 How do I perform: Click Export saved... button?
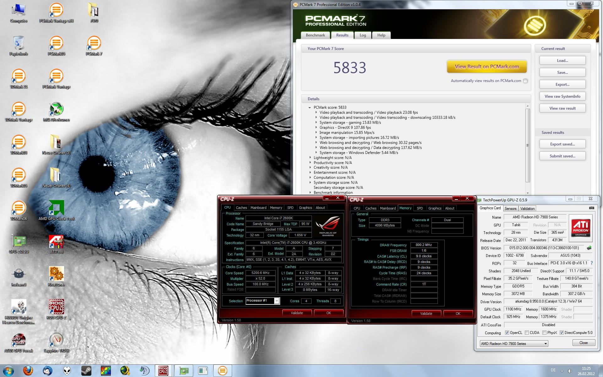coord(562,144)
